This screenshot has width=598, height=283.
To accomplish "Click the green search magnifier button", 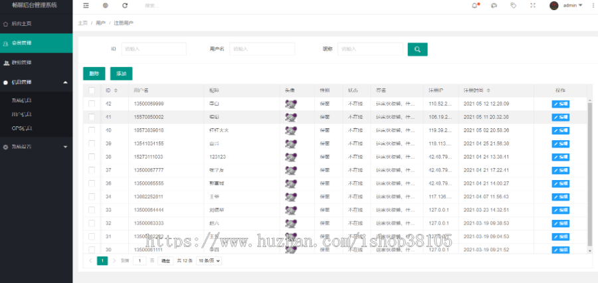I will (418, 49).
